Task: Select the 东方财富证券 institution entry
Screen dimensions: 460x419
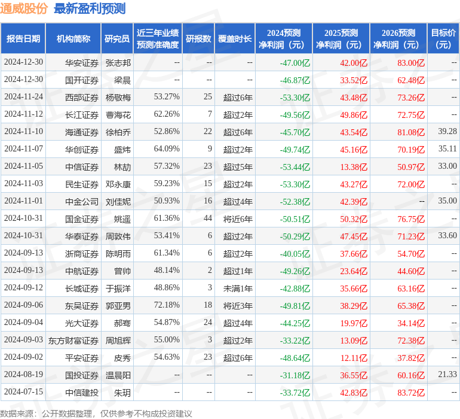Action: pos(73,341)
